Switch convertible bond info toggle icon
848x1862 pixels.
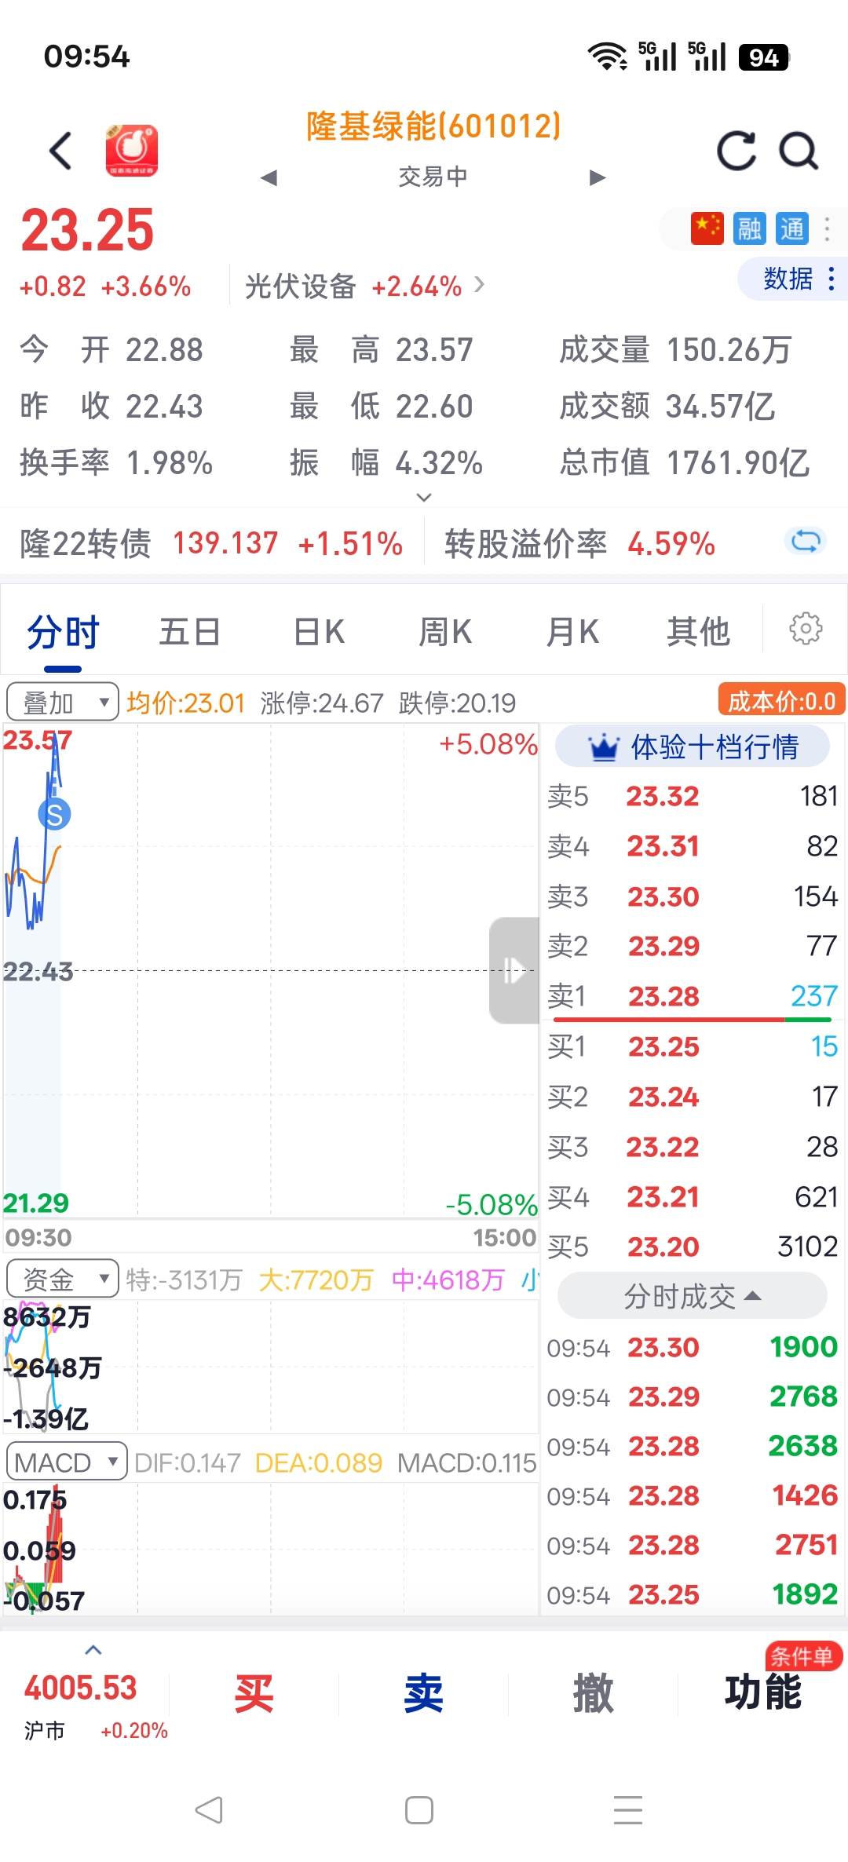pos(806,541)
